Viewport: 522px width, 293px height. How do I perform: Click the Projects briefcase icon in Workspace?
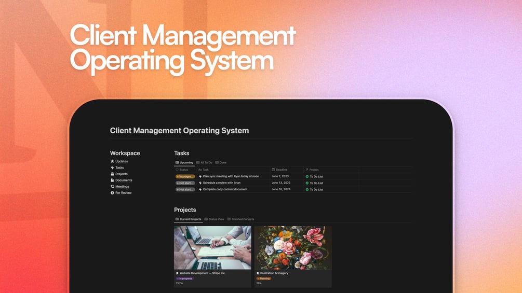(112, 174)
